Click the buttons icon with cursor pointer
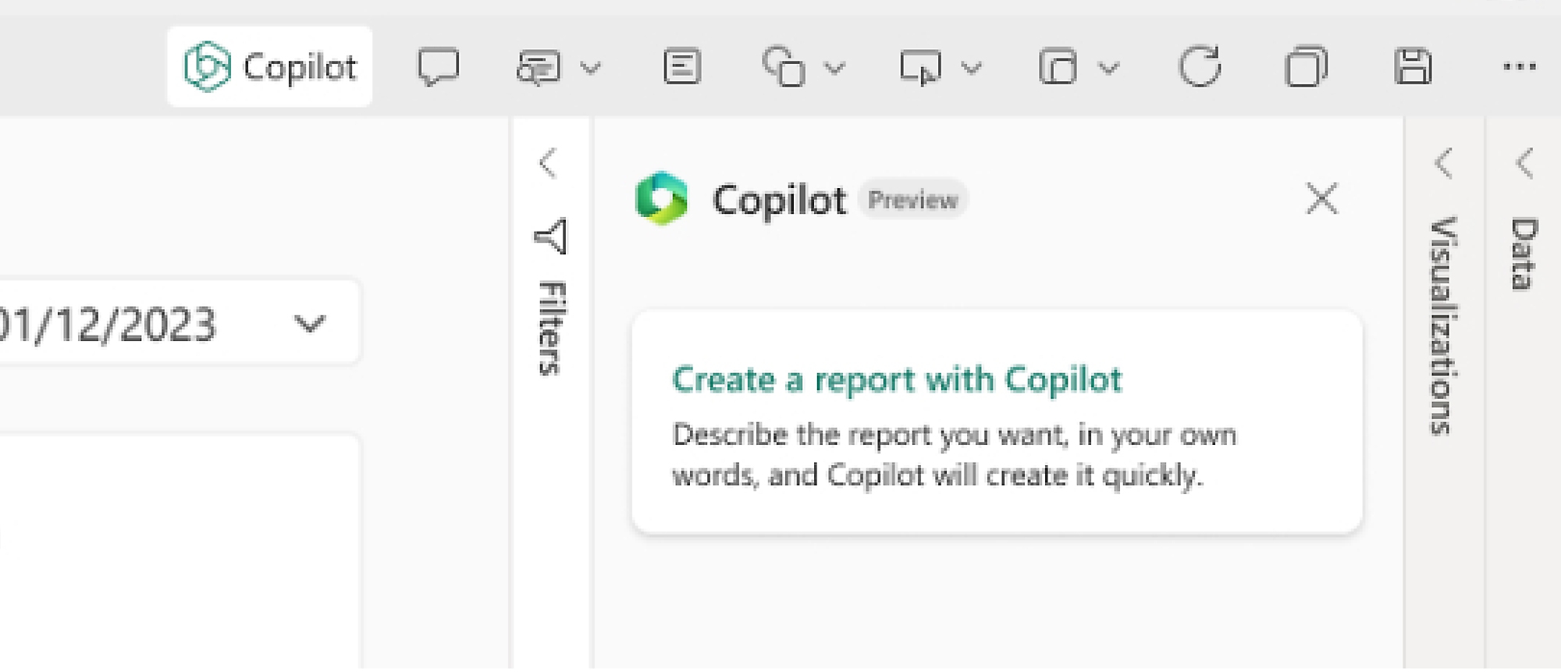 click(920, 67)
